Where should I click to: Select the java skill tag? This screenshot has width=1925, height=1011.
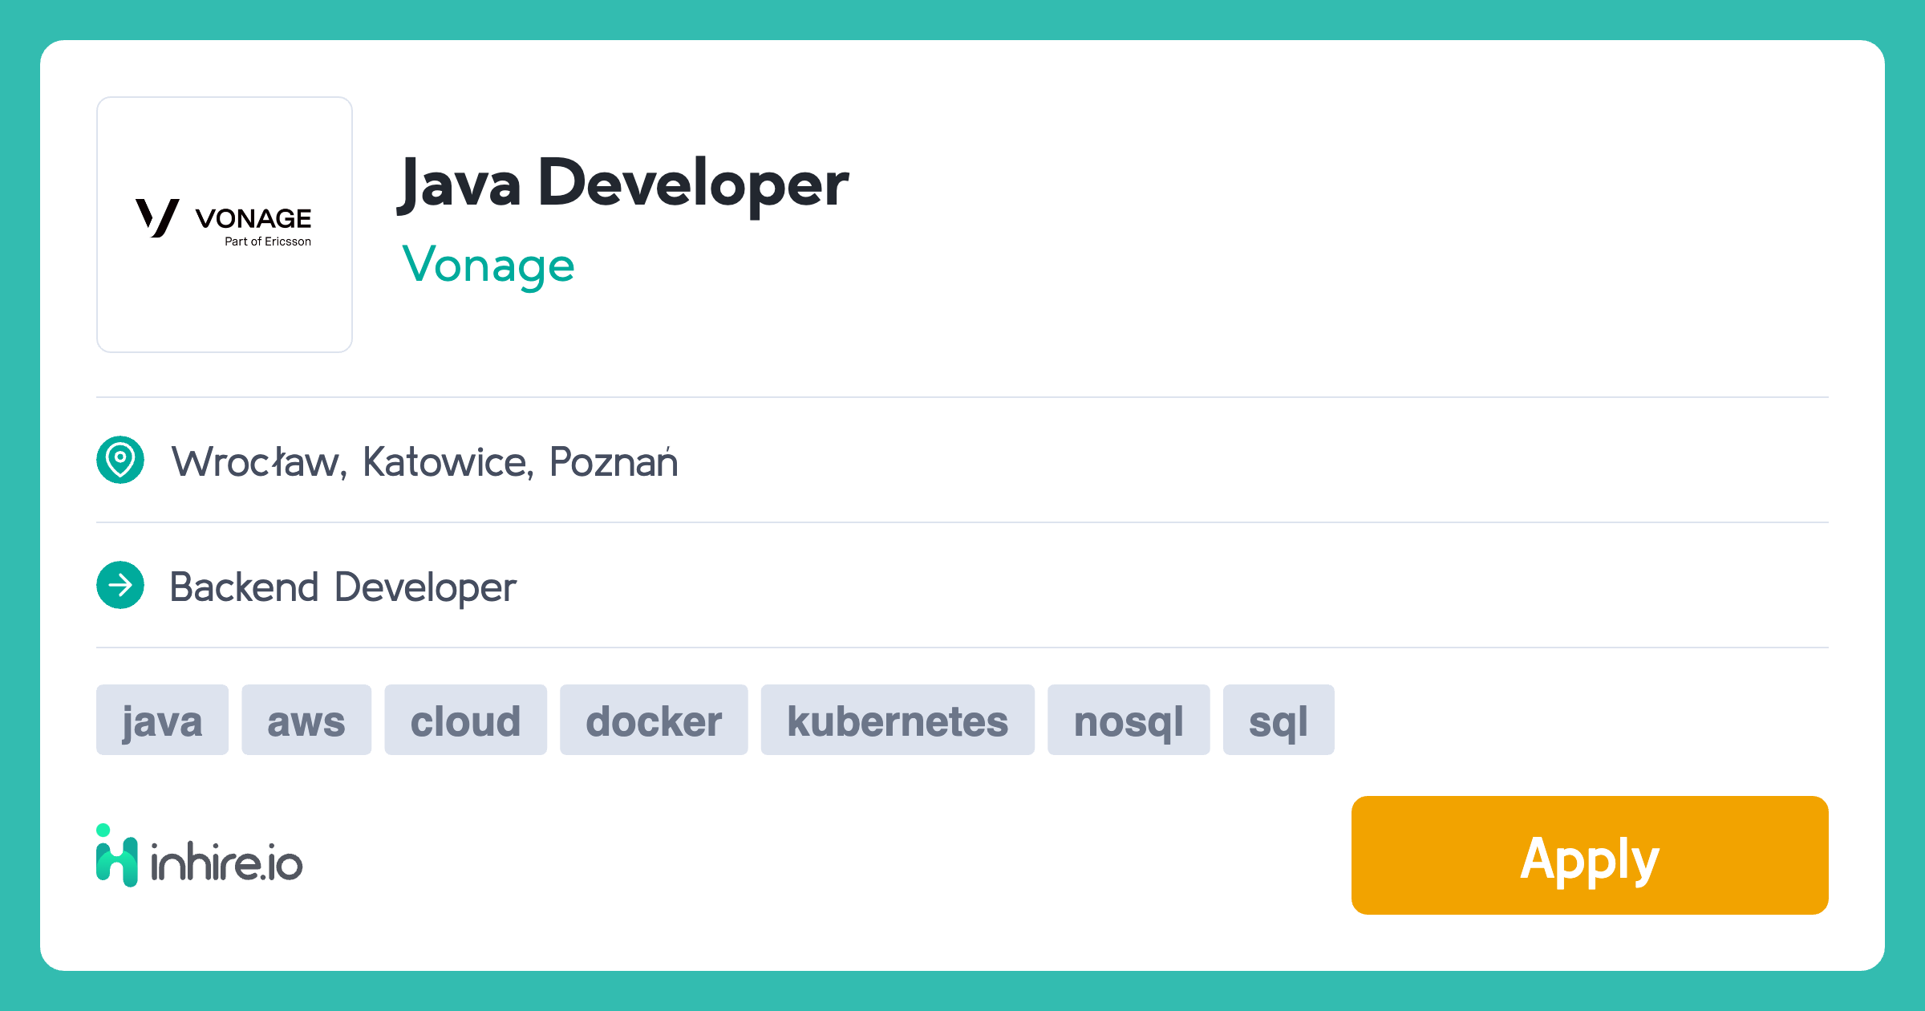[162, 720]
